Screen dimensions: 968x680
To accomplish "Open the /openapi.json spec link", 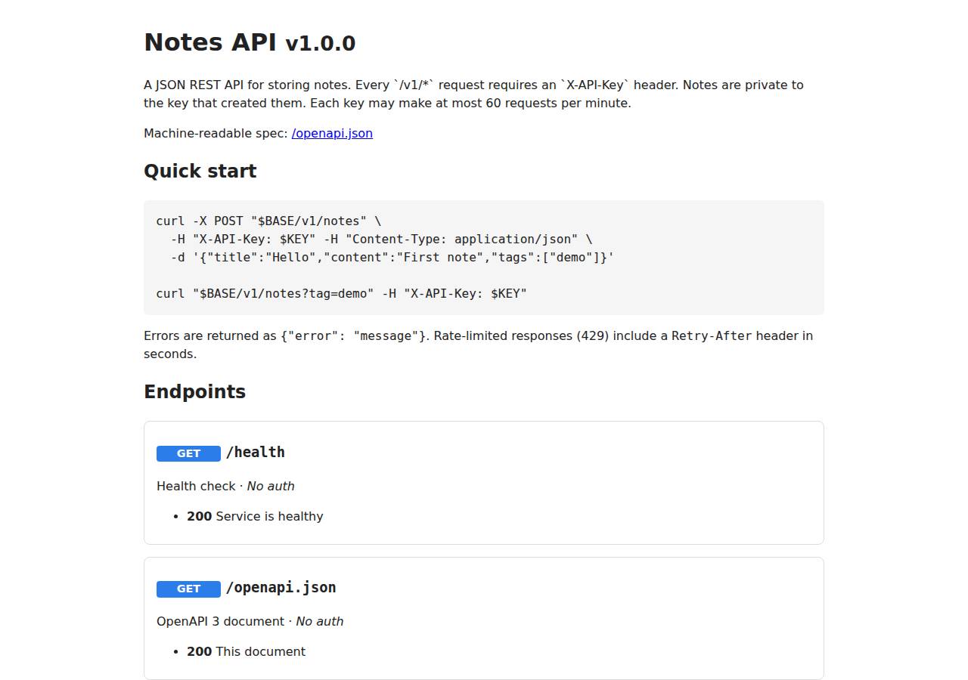I will point(332,133).
